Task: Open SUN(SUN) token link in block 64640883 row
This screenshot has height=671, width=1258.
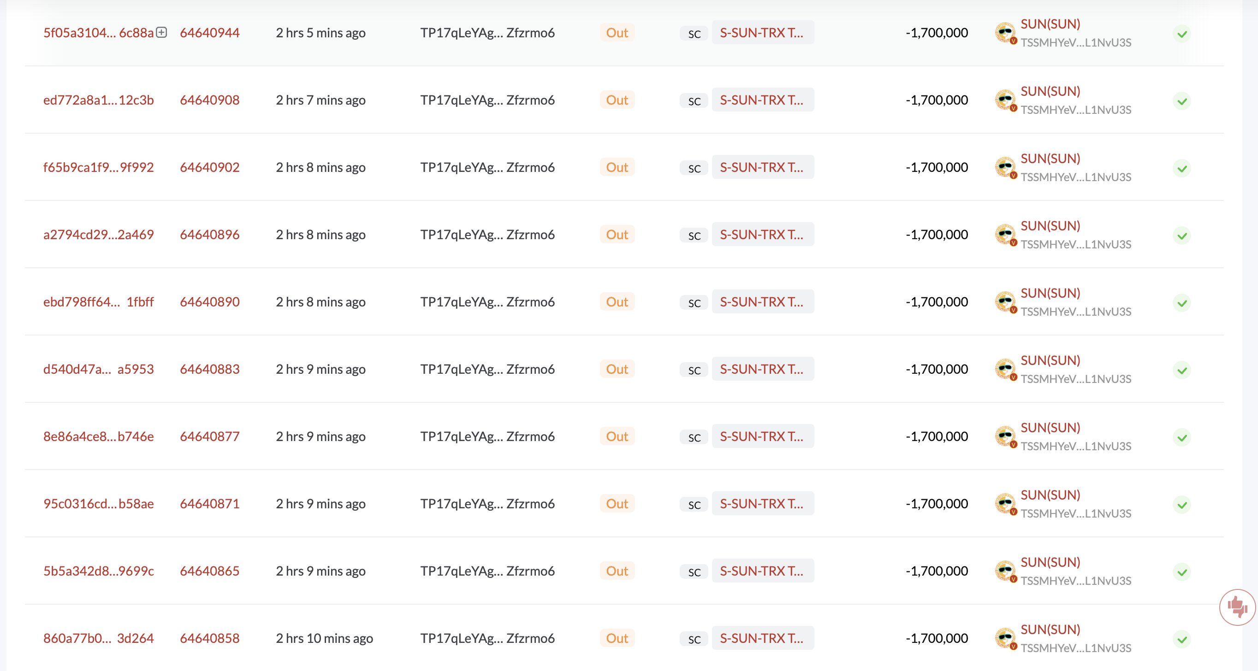Action: click(x=1050, y=360)
